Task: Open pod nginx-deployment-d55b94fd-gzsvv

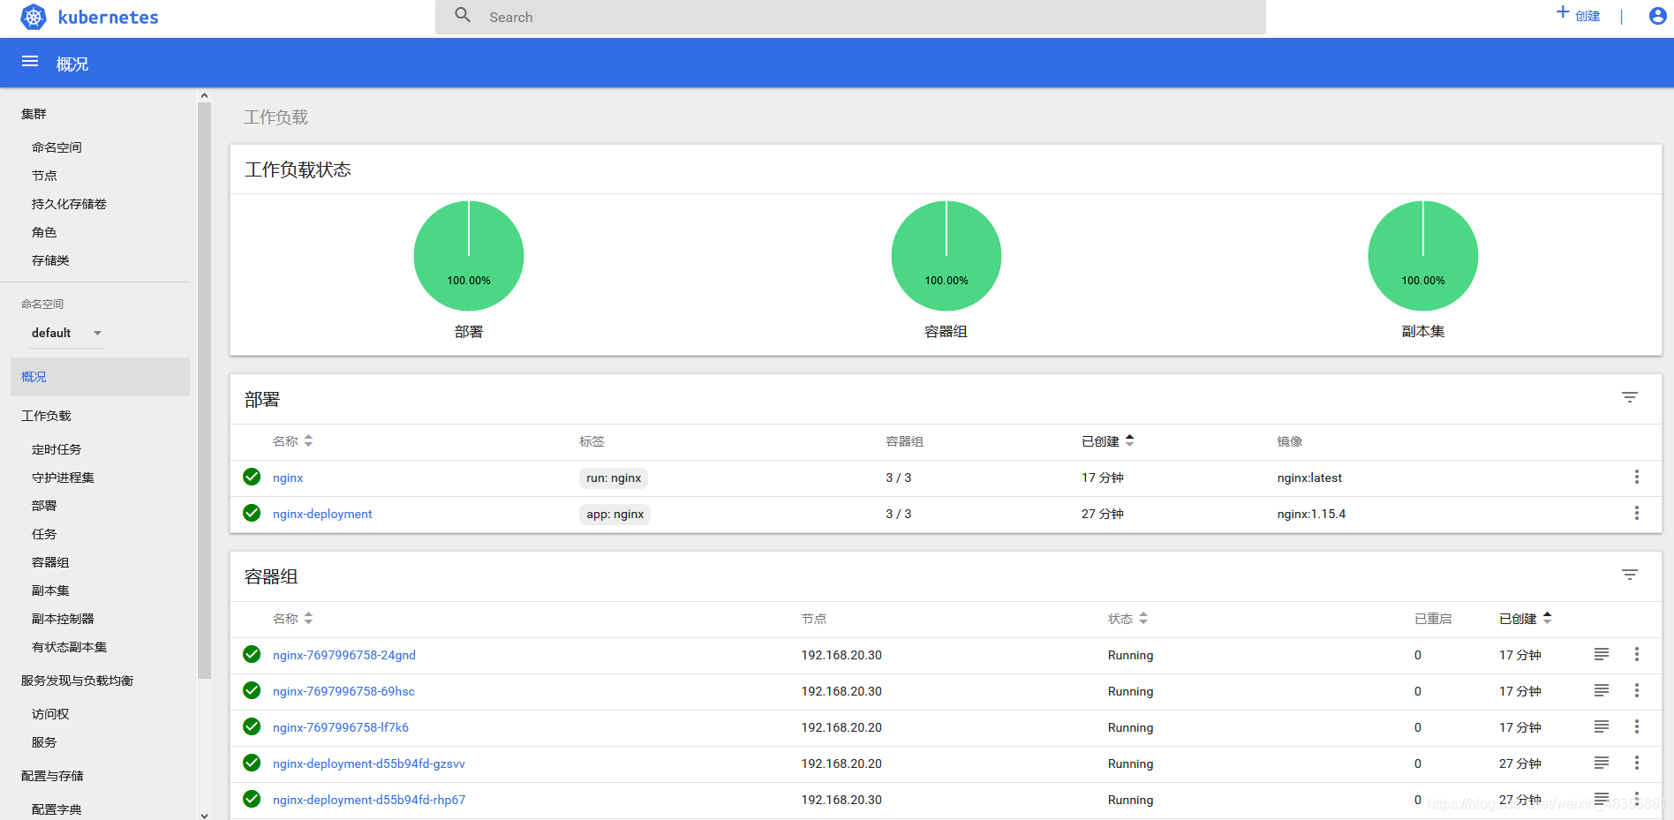Action: coord(369,764)
